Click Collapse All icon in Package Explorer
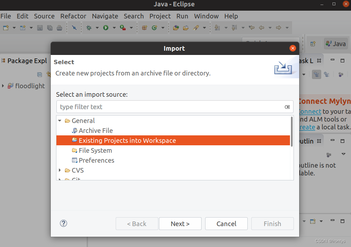 click(40, 75)
